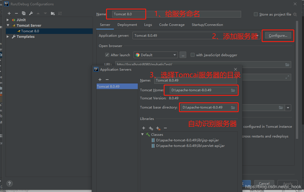Edit the Tomcat Home path field
304x192 pixels.
click(x=203, y=90)
